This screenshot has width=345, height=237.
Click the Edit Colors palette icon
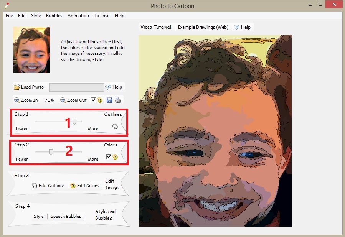[x=73, y=186]
